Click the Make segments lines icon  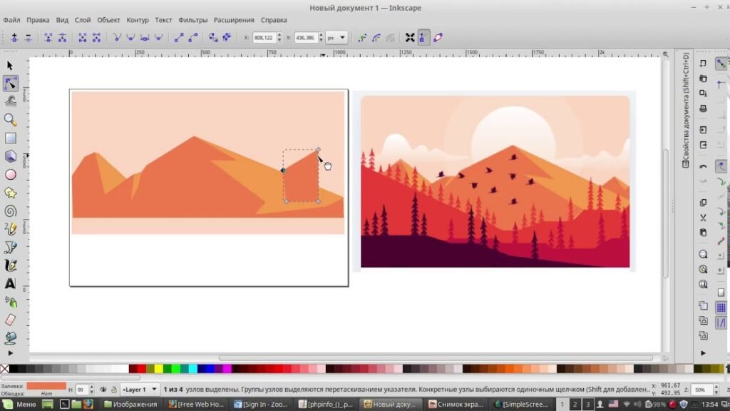click(x=179, y=38)
